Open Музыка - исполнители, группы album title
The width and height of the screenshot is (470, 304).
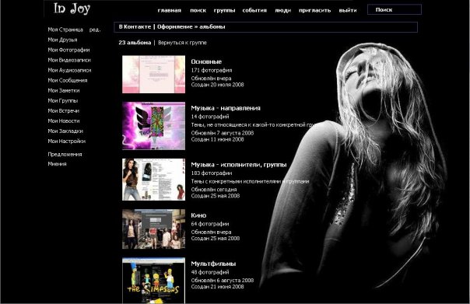[239, 165]
